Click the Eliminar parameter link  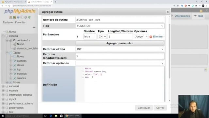(158, 36)
